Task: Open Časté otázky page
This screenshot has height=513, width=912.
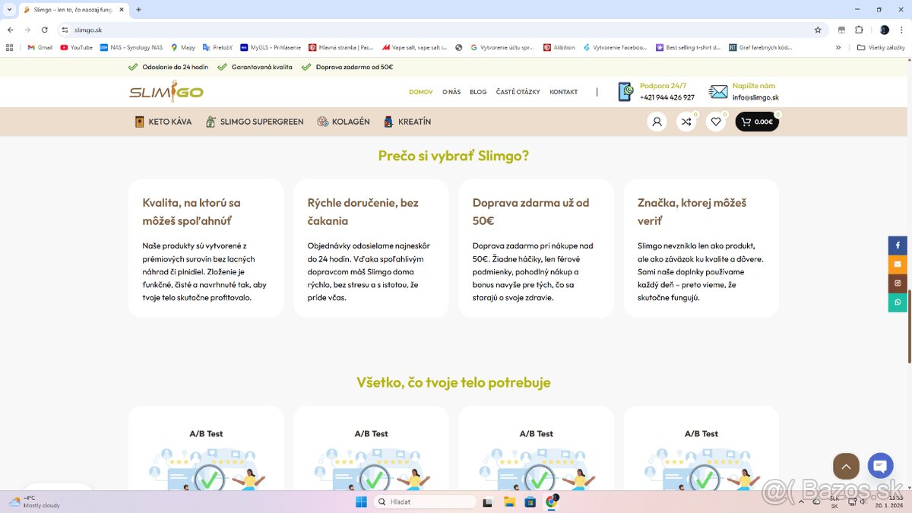Action: pyautogui.click(x=518, y=92)
